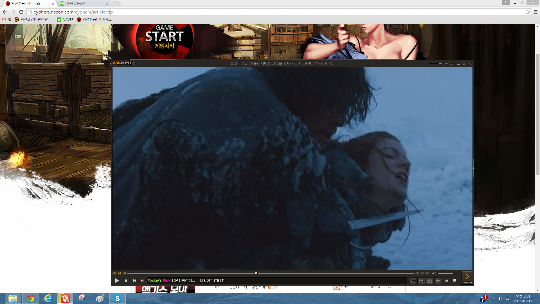Toggle subtitles with the SUB button
The width and height of the screenshot is (540, 304).
(x=421, y=281)
